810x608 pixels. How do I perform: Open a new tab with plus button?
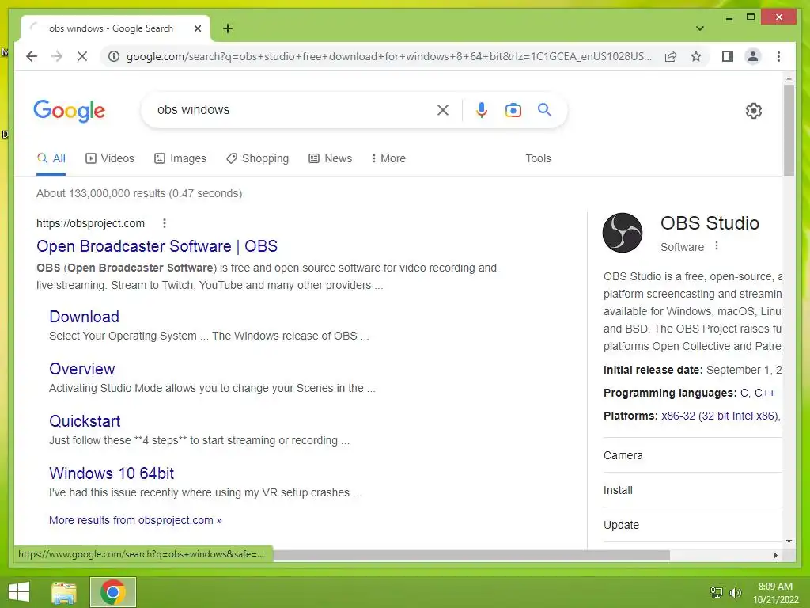click(228, 28)
